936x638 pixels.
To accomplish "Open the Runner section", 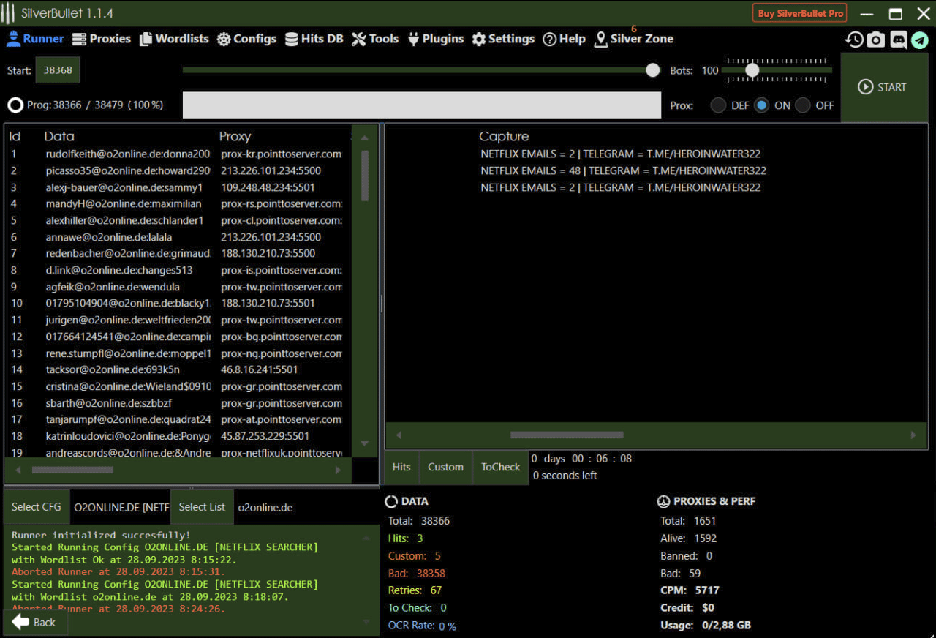I will click(x=35, y=39).
